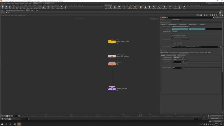The width and height of the screenshot is (224, 126).
Task: Select the Torus shelf tool
Action: pyautogui.click(x=13, y=7)
